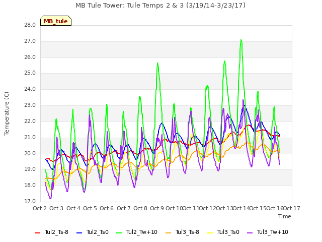Click the 17.0 y-axis tick label
This screenshot has width=322, height=242.
pyautogui.click(x=30, y=202)
